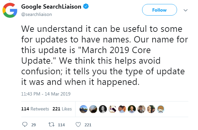
Task: Click the blue verified badge
Action: coord(86,6)
